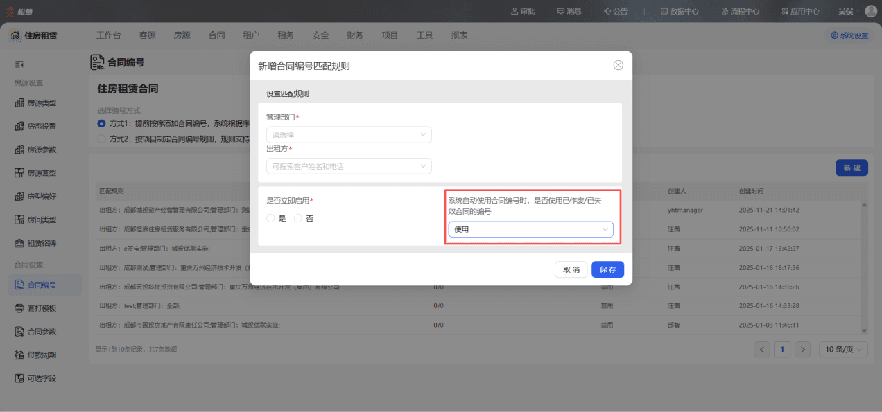
Task: Open the 租户 menu
Action: (x=251, y=35)
